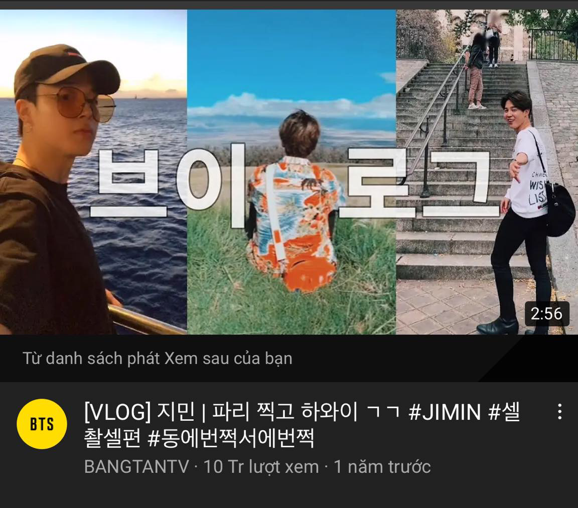The width and height of the screenshot is (578, 508).
Task: Play video via the grassy field panel
Action: pyautogui.click(x=292, y=172)
